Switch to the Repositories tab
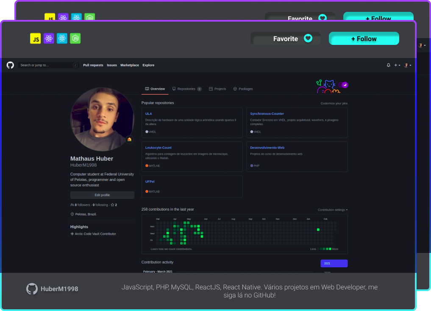The height and width of the screenshot is (311, 431). point(186,89)
